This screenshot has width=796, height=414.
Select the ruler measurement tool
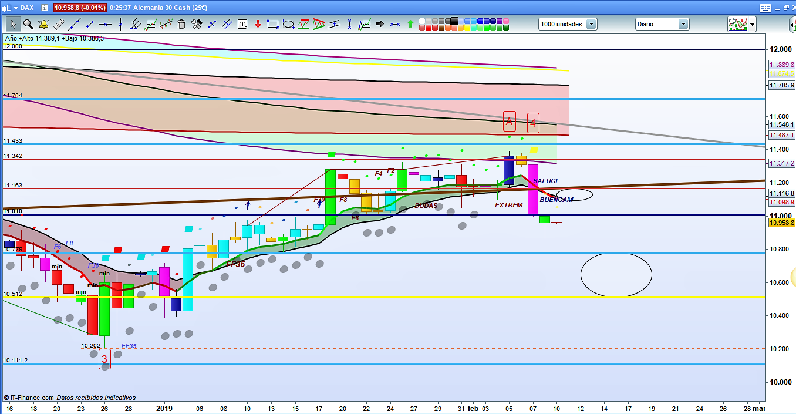[x=59, y=24]
